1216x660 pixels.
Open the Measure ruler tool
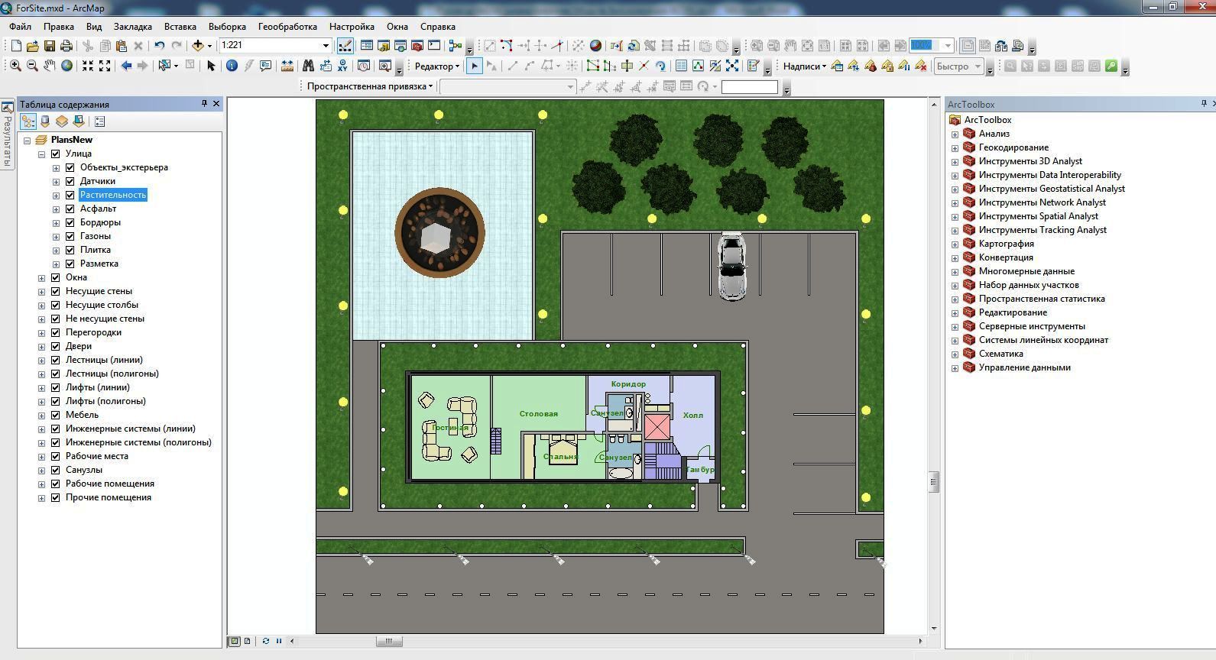287,66
